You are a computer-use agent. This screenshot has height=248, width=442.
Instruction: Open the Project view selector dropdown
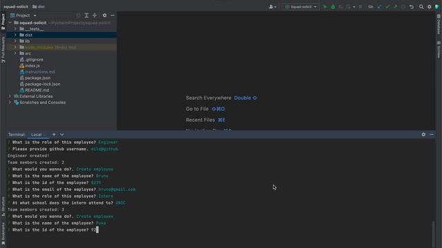click(x=23, y=15)
